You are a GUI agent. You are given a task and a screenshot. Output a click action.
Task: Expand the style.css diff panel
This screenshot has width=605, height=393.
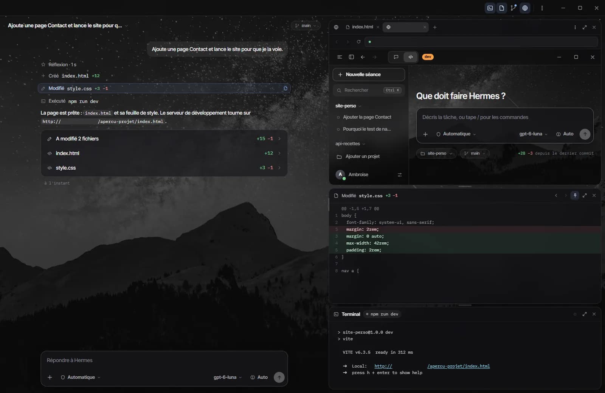pyautogui.click(x=585, y=195)
